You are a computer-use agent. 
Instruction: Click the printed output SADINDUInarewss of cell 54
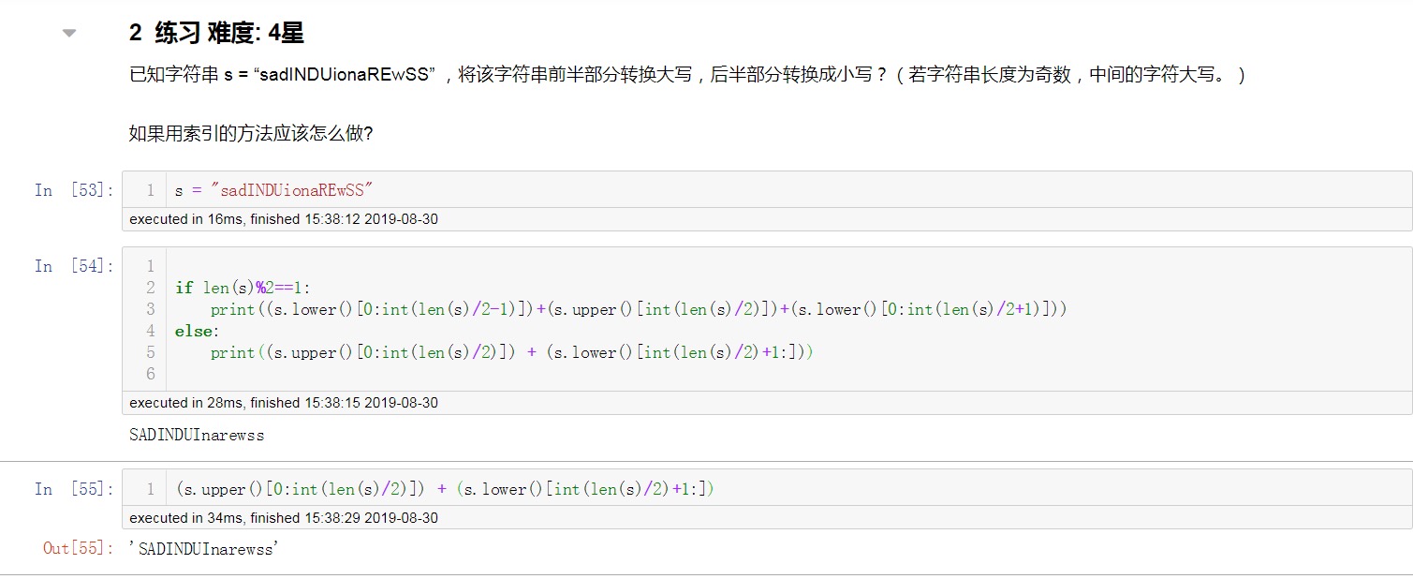coord(197,436)
